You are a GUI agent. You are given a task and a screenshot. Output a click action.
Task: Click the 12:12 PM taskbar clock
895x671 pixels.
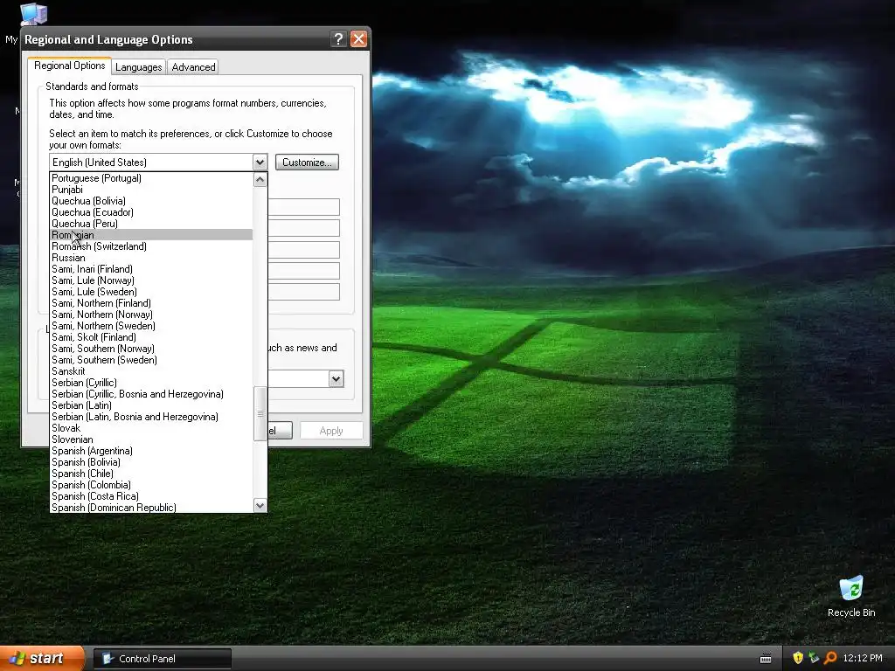(x=863, y=659)
